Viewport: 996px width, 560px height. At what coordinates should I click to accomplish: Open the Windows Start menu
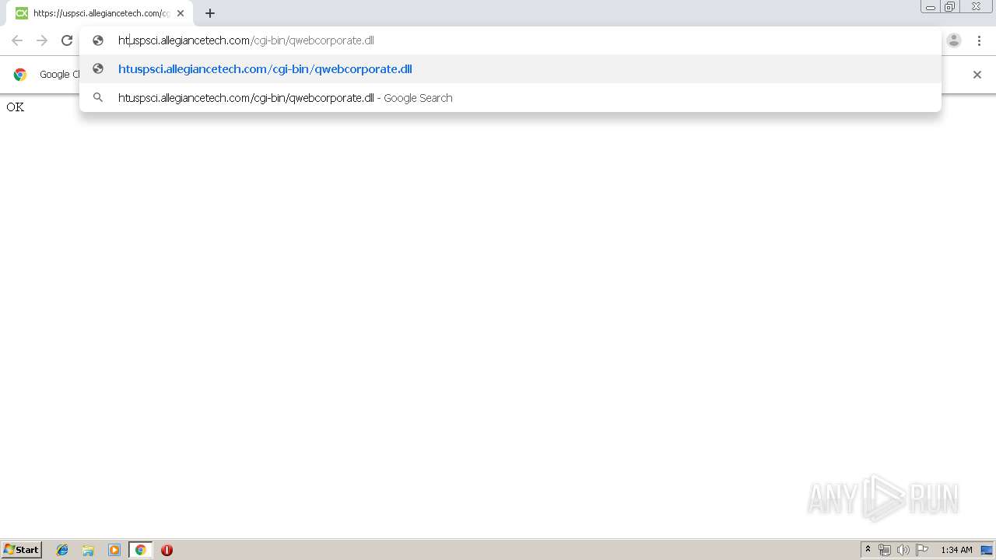tap(22, 550)
